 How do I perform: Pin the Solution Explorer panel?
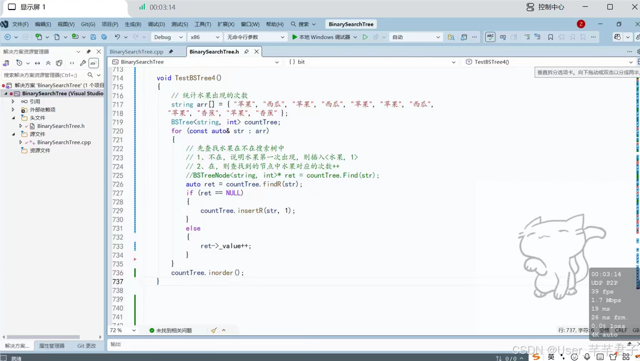(x=88, y=52)
